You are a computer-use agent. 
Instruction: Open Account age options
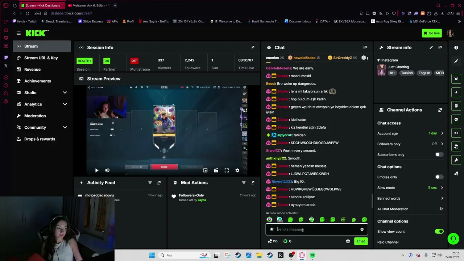(x=410, y=133)
